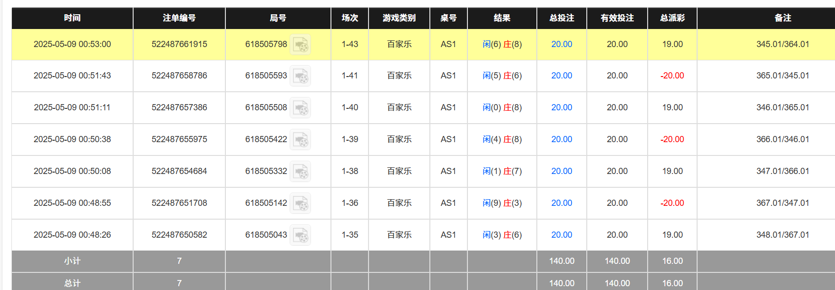Click the 小计 subtotal row label
This screenshot has height=290, width=835.
[x=72, y=261]
